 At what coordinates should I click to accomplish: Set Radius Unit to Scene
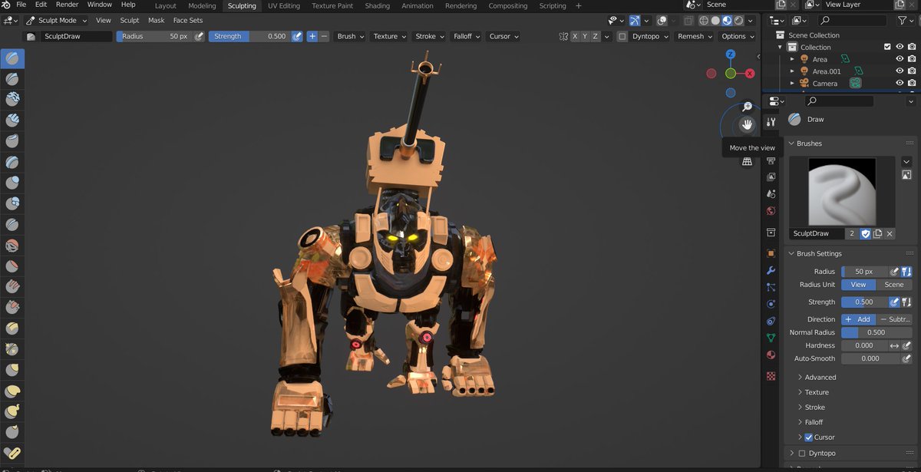894,285
